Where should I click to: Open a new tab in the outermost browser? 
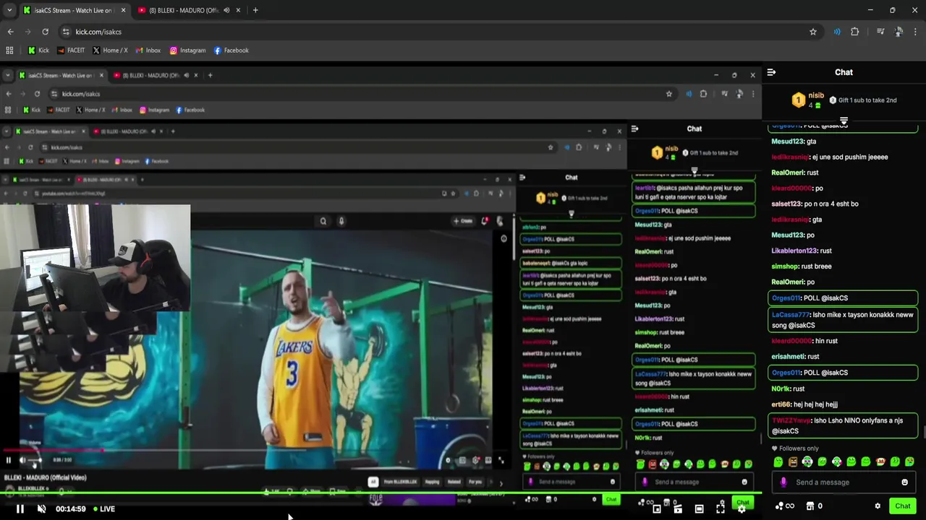(255, 10)
